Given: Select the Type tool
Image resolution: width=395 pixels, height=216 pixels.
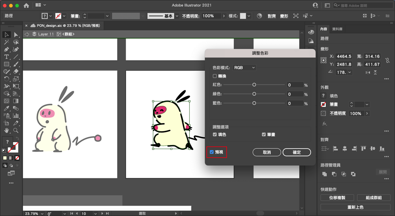Looking at the screenshot, I should click(7, 57).
